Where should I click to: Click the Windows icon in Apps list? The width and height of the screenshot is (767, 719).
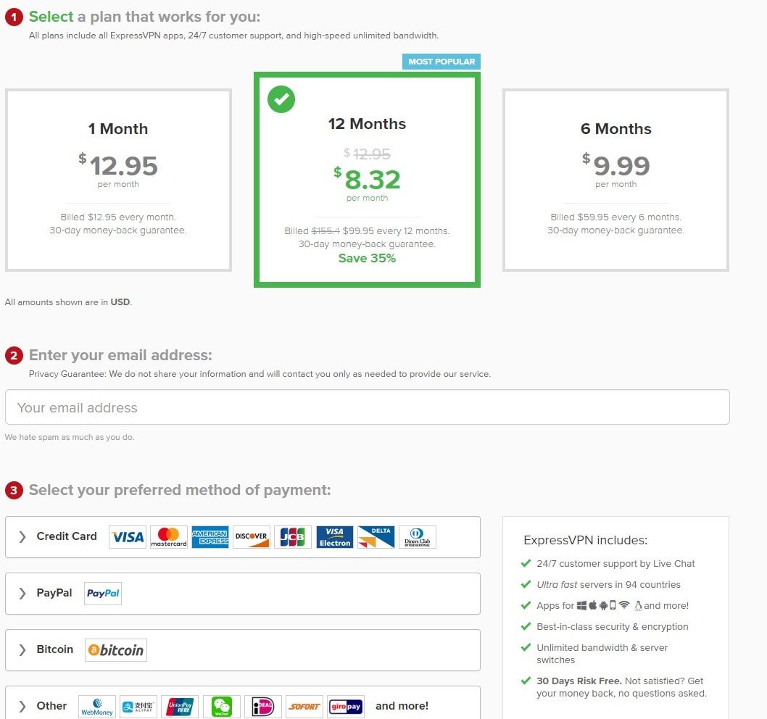click(581, 605)
